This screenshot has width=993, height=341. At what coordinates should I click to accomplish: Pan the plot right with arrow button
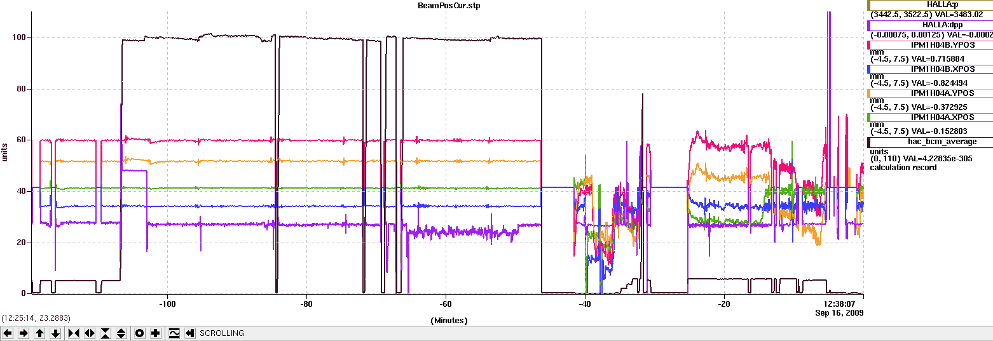click(24, 333)
